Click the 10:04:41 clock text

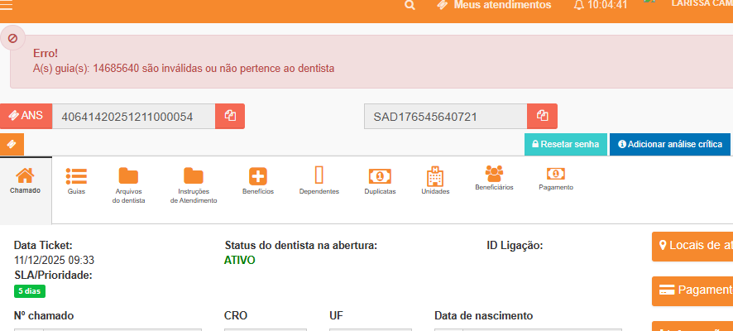[607, 5]
